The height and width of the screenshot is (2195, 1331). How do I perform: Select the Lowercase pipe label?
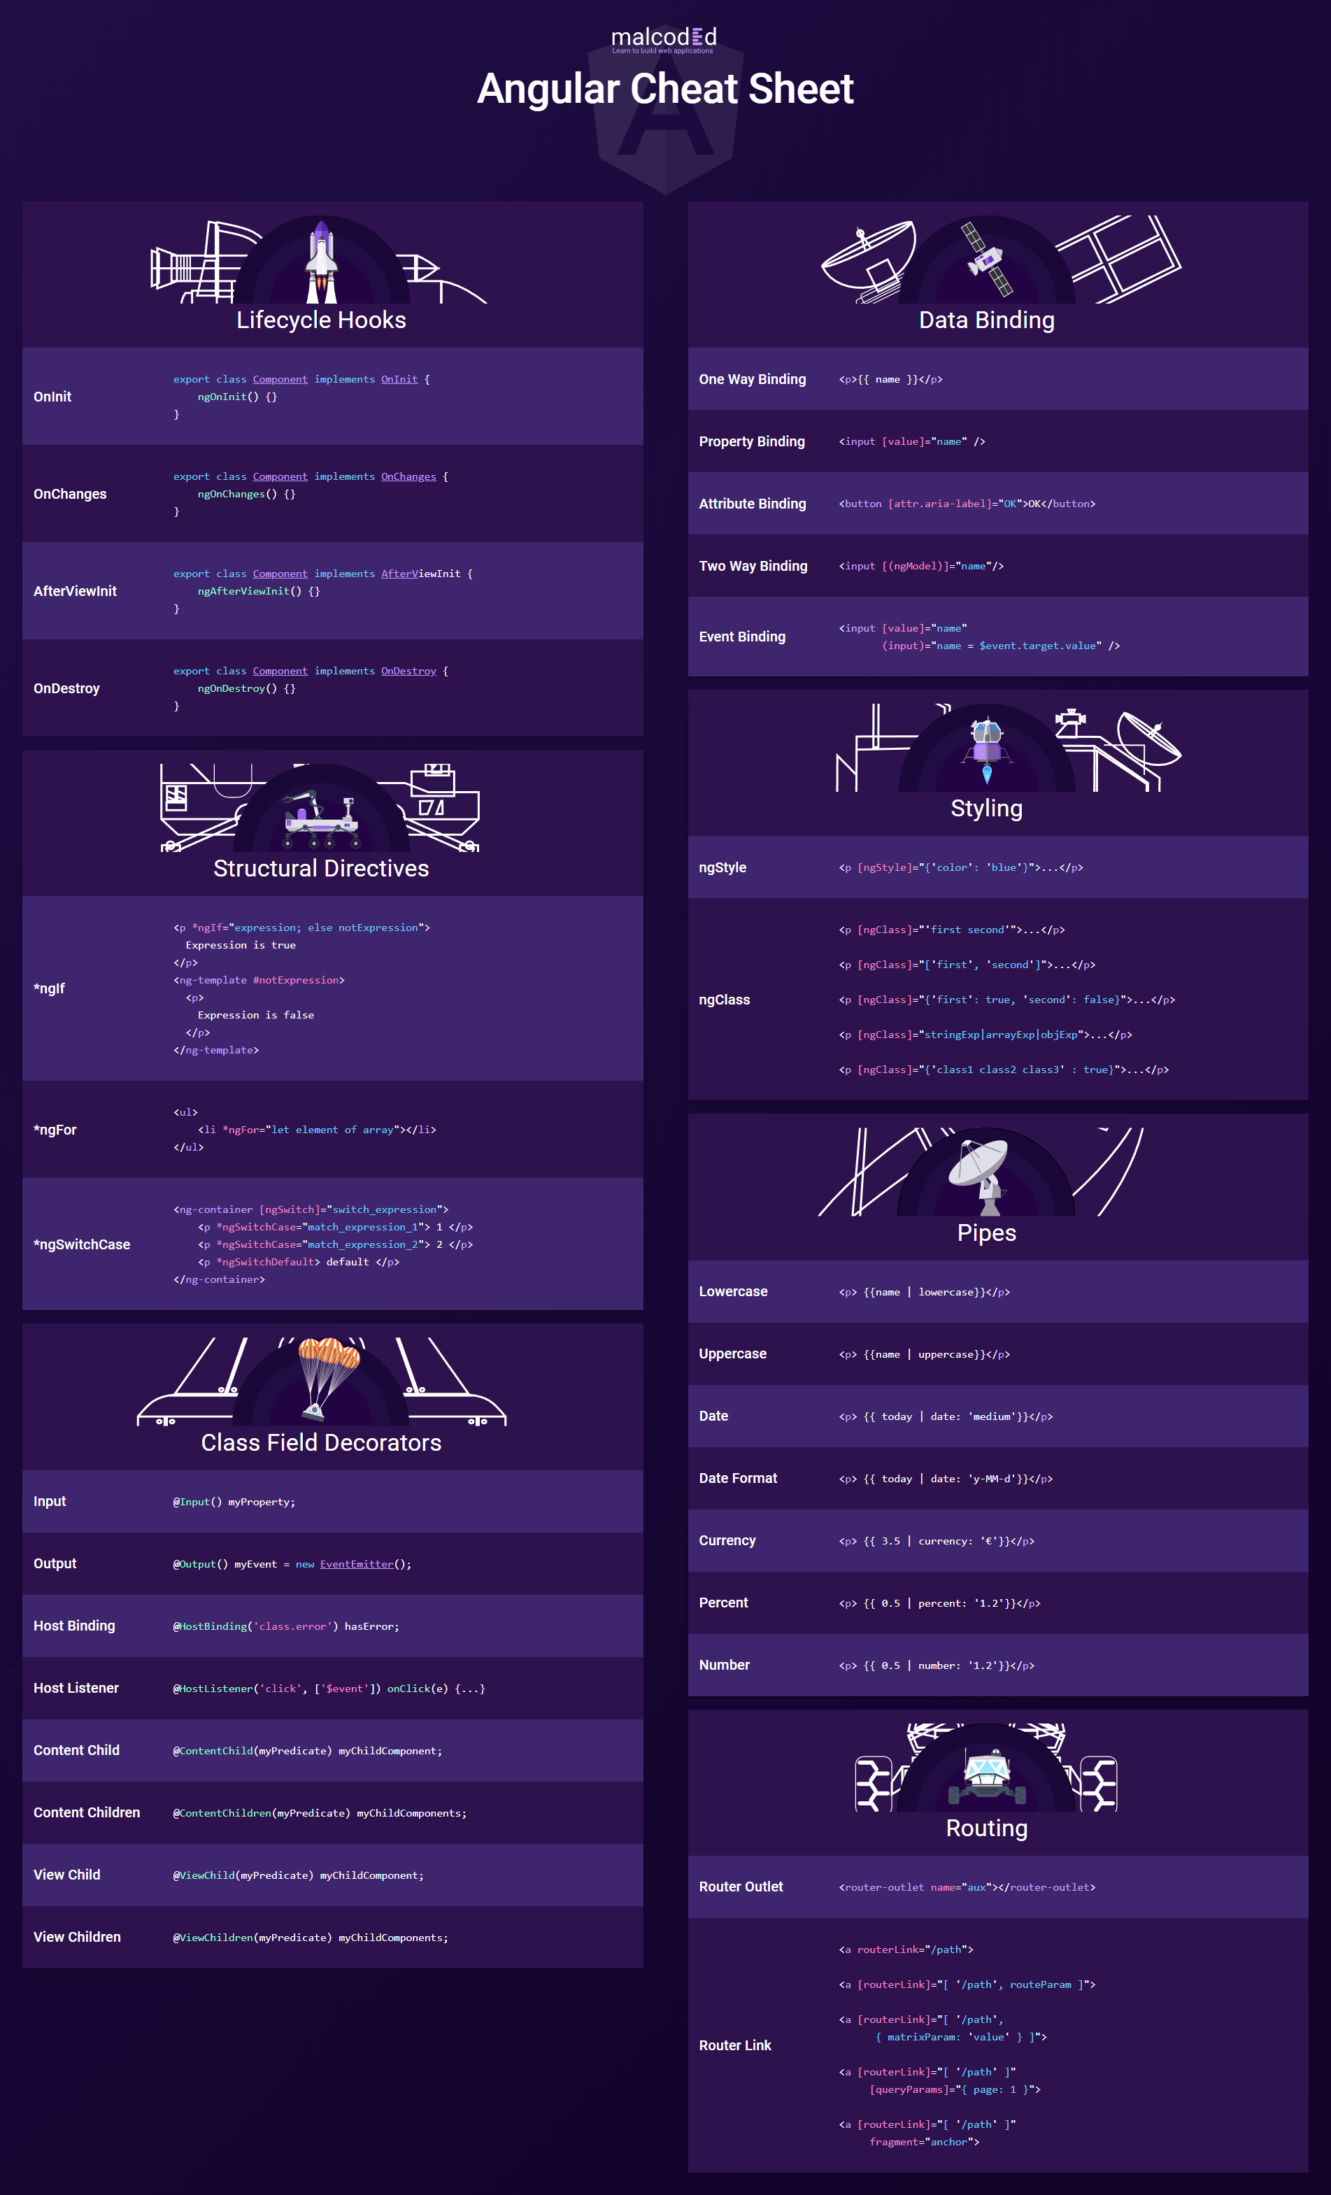coord(733,1292)
